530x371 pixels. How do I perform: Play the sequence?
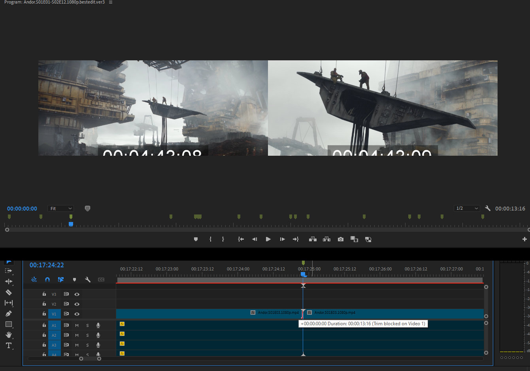tap(268, 239)
